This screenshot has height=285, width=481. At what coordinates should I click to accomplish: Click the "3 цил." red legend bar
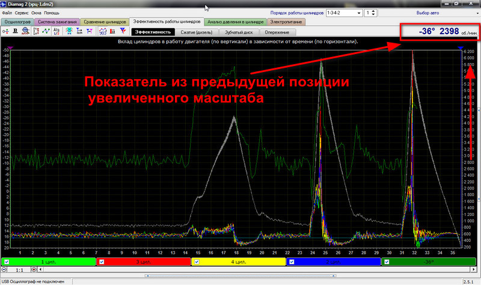tap(144, 262)
